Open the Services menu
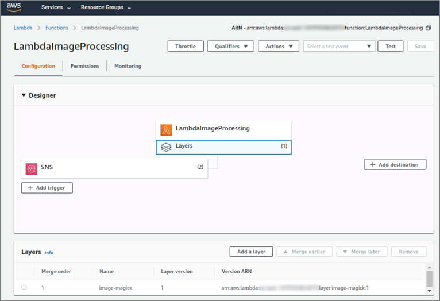Image resolution: width=440 pixels, height=301 pixels. point(56,7)
